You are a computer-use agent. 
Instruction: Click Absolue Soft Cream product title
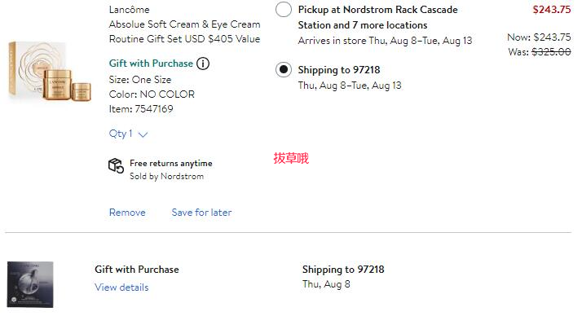184,32
